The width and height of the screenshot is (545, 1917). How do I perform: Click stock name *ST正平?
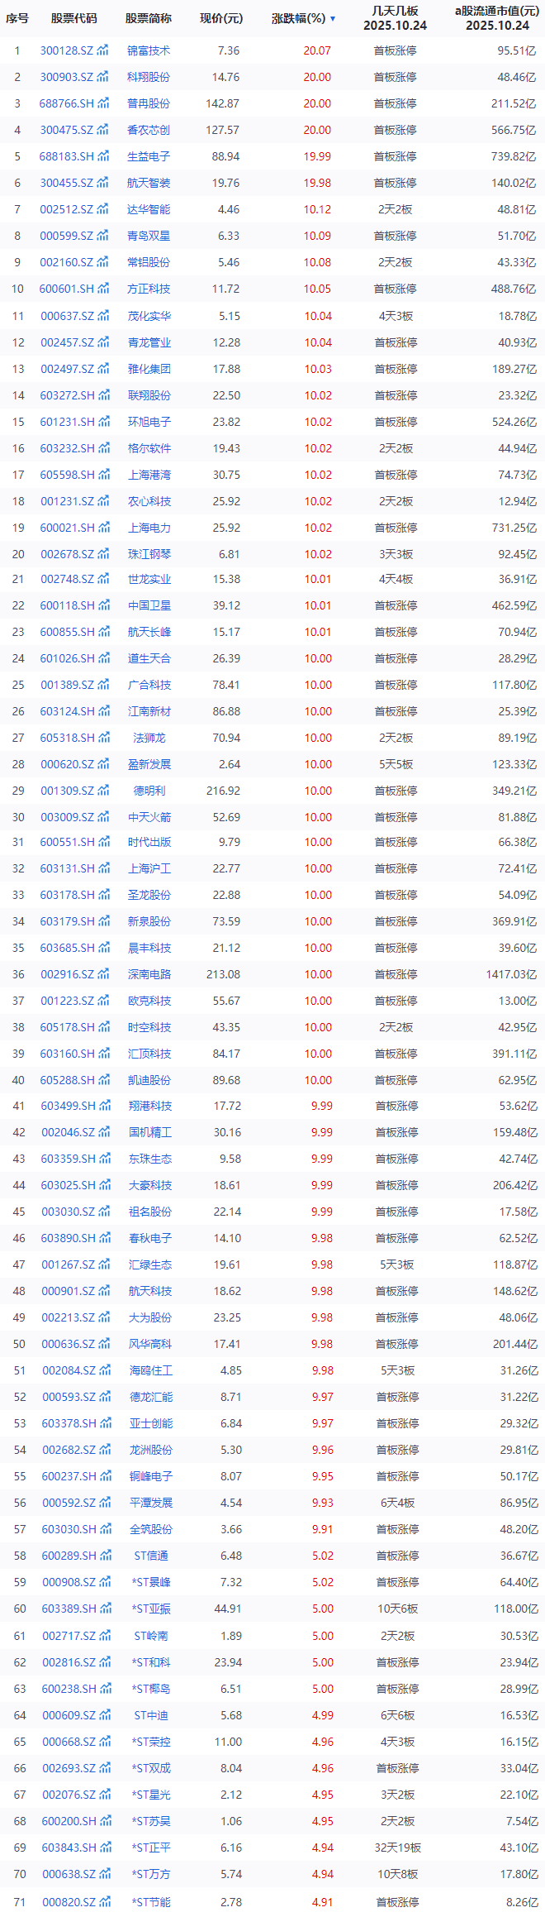151,1847
